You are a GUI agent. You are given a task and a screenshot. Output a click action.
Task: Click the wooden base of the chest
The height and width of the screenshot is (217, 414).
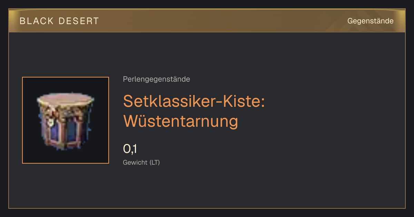(x=64, y=145)
